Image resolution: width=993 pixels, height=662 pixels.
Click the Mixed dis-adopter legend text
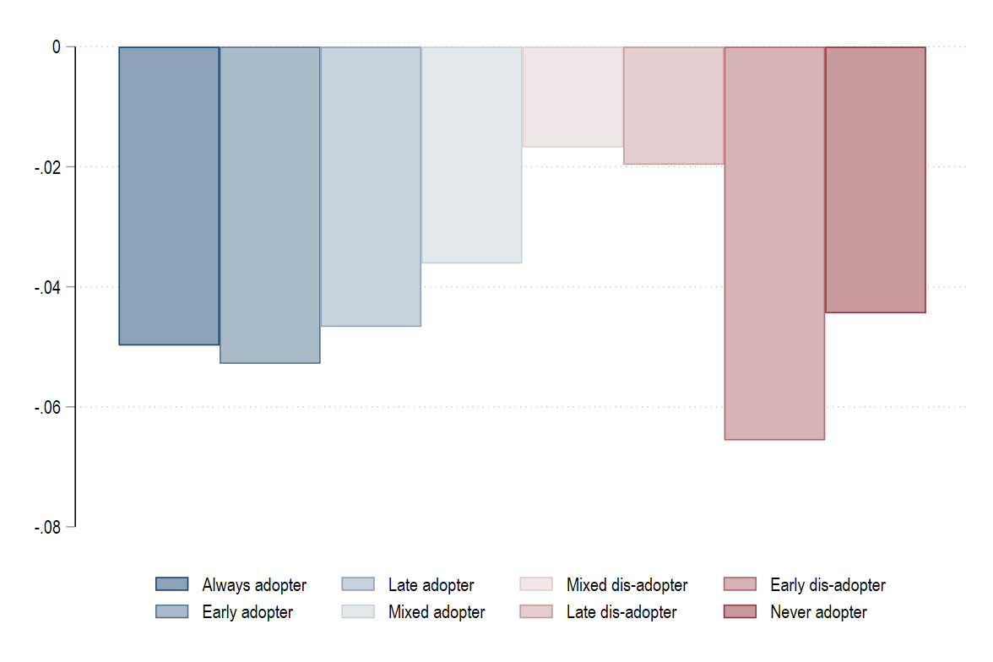tap(627, 584)
